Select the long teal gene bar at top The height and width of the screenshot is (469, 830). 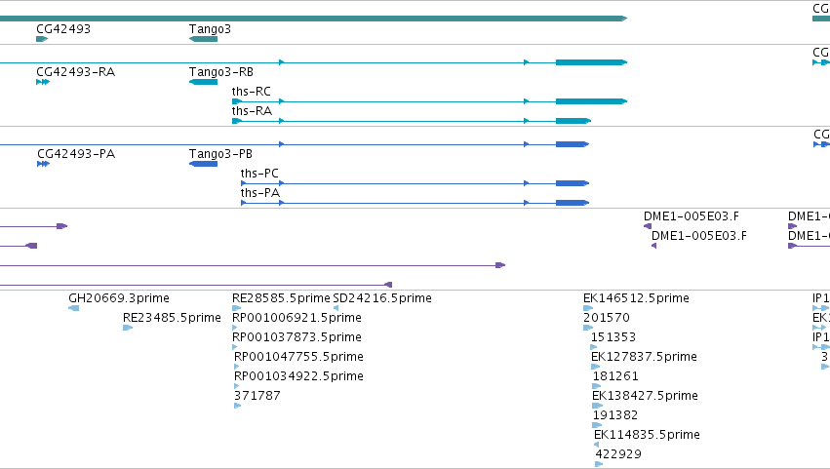tap(313, 20)
